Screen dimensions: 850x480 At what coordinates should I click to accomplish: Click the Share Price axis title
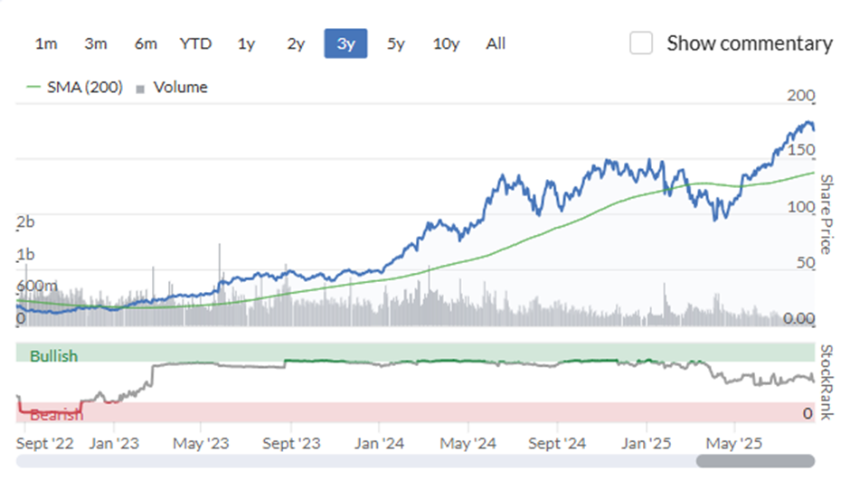pos(826,214)
